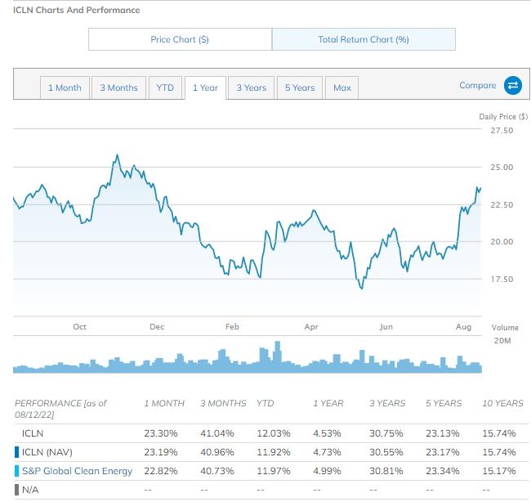This screenshot has width=531, height=502.
Task: Switch to Price Chart ($) view
Action: [180, 39]
